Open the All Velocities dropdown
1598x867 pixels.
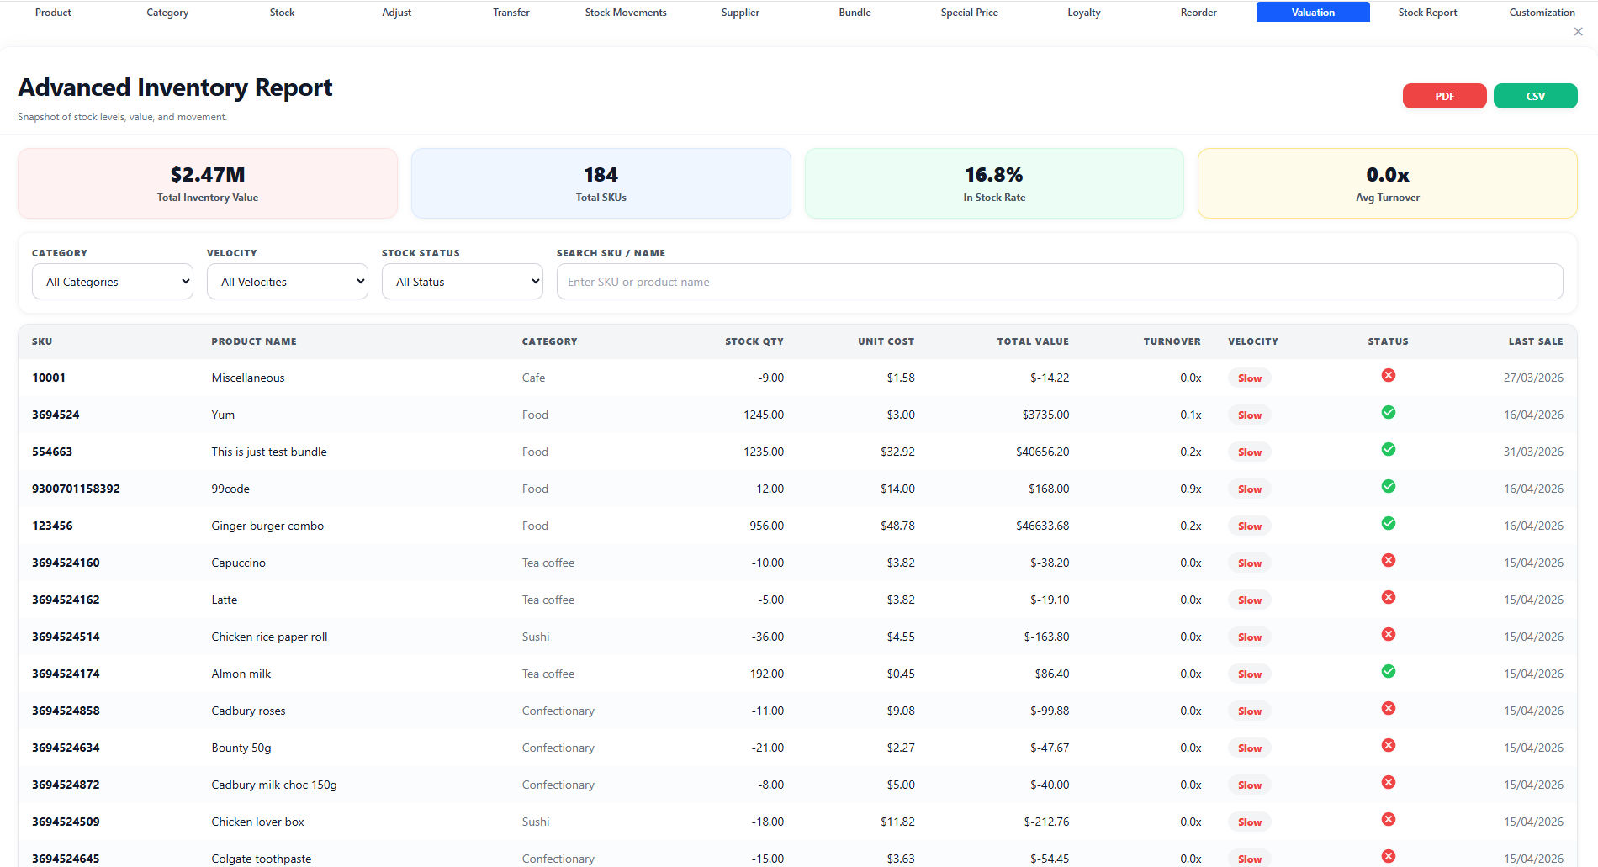[288, 282]
